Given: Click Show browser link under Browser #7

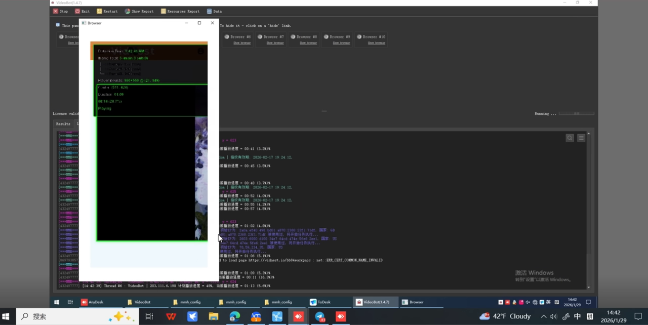Looking at the screenshot, I should pyautogui.click(x=275, y=43).
